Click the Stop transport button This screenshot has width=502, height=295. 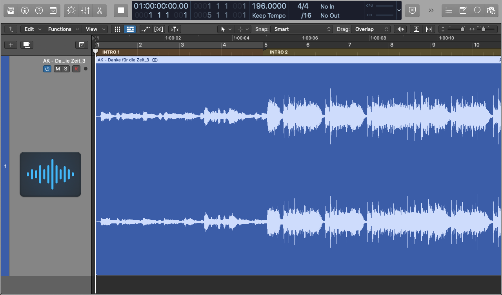[x=121, y=11]
